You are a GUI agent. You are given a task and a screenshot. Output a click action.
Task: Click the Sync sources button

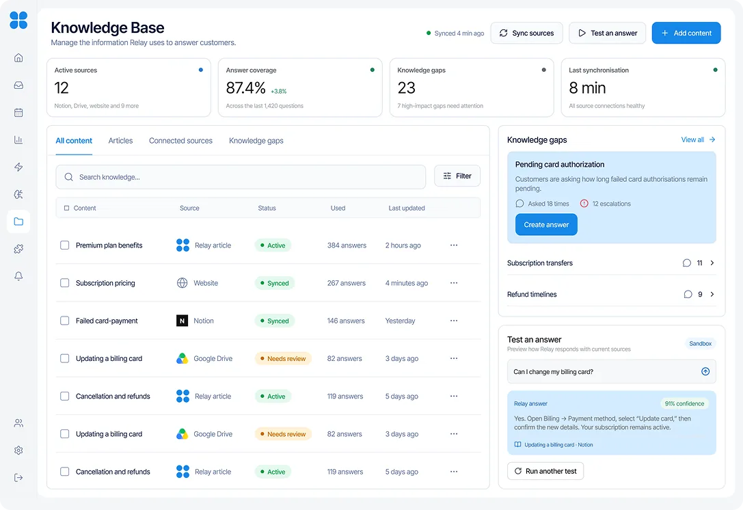click(526, 33)
